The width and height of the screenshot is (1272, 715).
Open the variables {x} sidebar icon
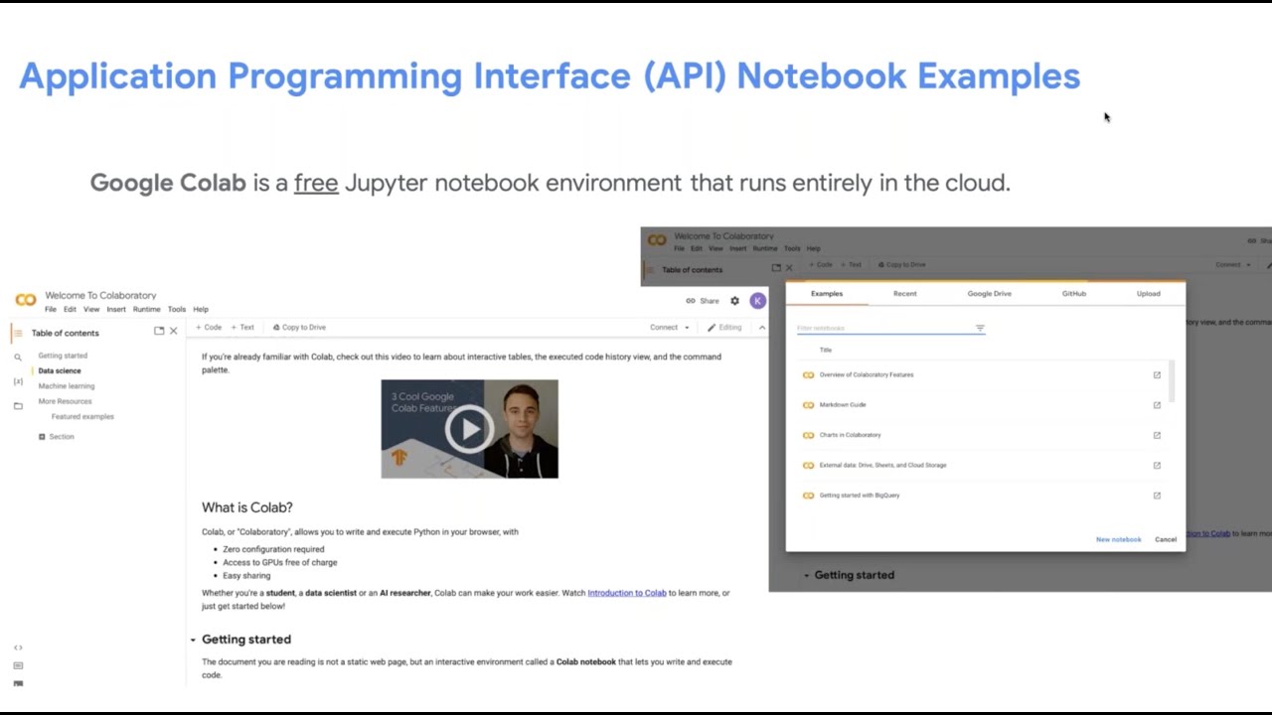tap(18, 381)
